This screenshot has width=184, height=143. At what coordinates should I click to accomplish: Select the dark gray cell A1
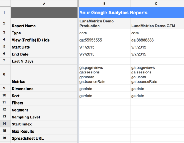pos(44,13)
